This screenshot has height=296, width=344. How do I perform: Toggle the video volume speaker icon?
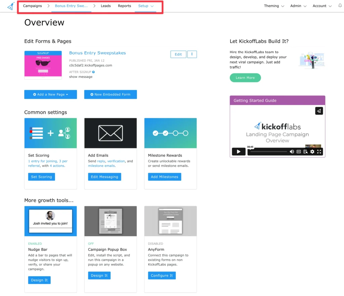pos(292,151)
